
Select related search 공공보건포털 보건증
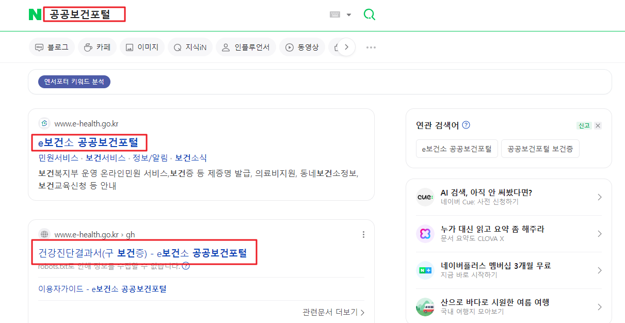click(540, 149)
